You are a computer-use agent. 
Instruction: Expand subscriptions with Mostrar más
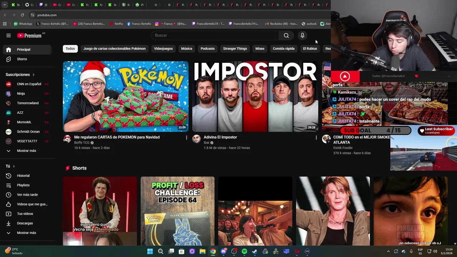tap(28, 151)
